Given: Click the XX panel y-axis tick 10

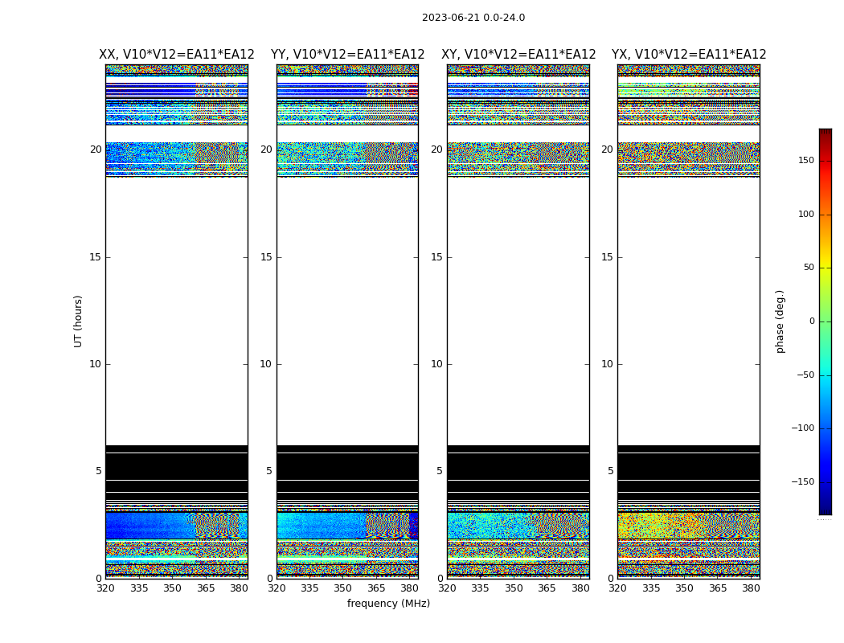Looking at the screenshot, I should click(96, 364).
